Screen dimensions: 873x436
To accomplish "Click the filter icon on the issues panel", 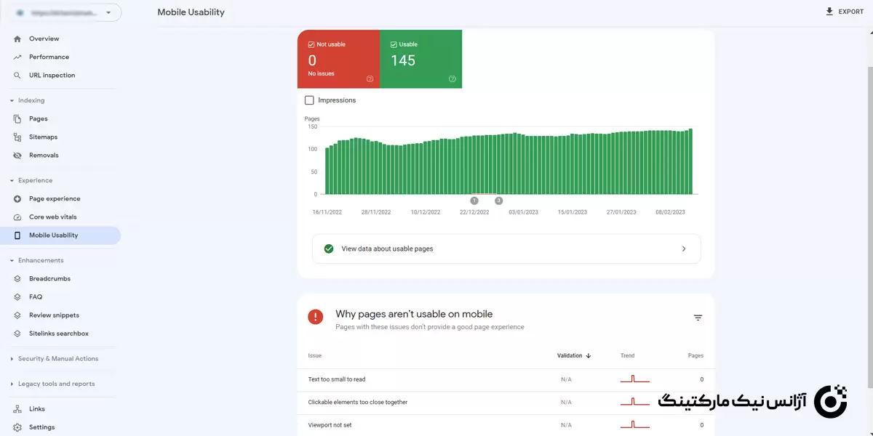I will (698, 318).
